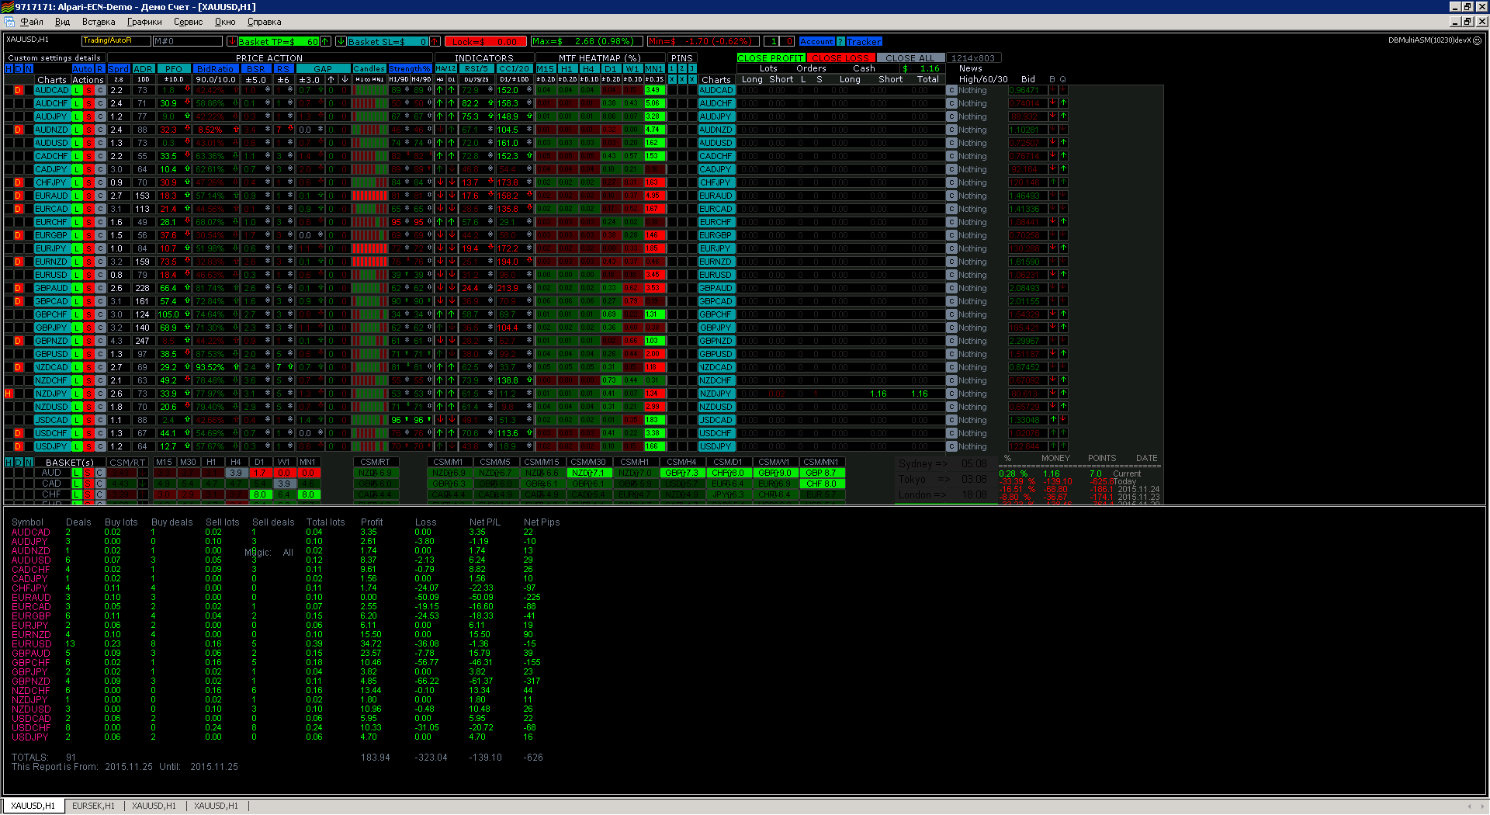Image resolution: width=1490 pixels, height=815 pixels.
Task: Click the CLOSE LOSS button
Action: [x=841, y=58]
